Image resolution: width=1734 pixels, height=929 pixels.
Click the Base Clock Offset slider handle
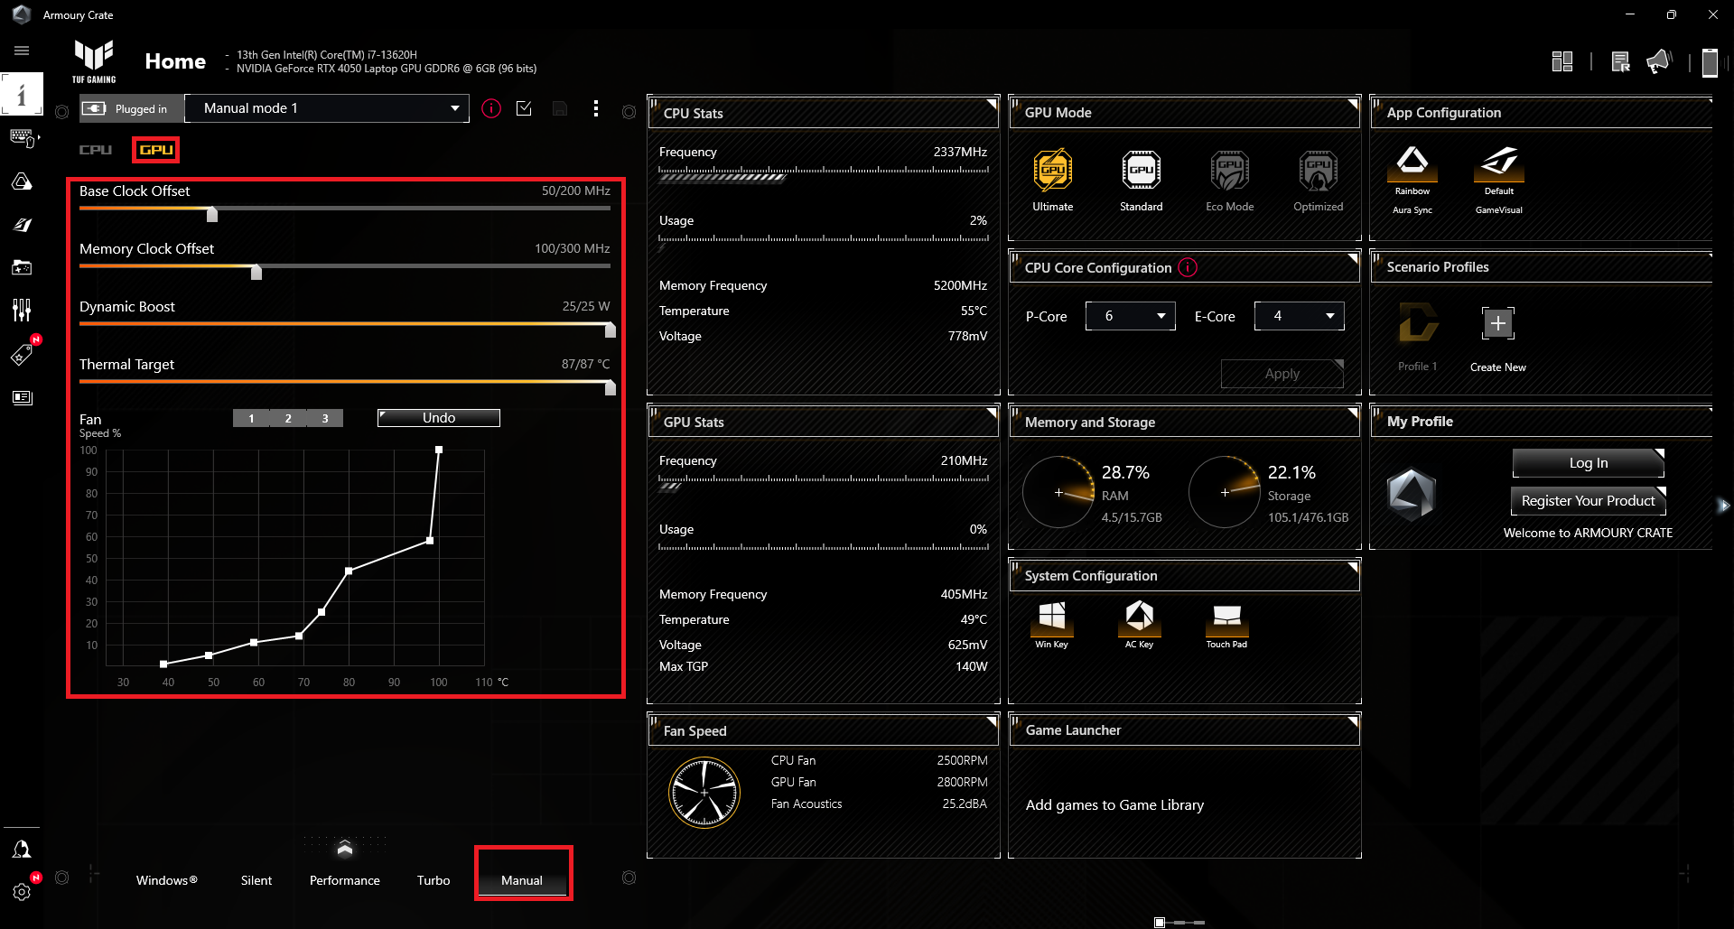pyautogui.click(x=212, y=215)
